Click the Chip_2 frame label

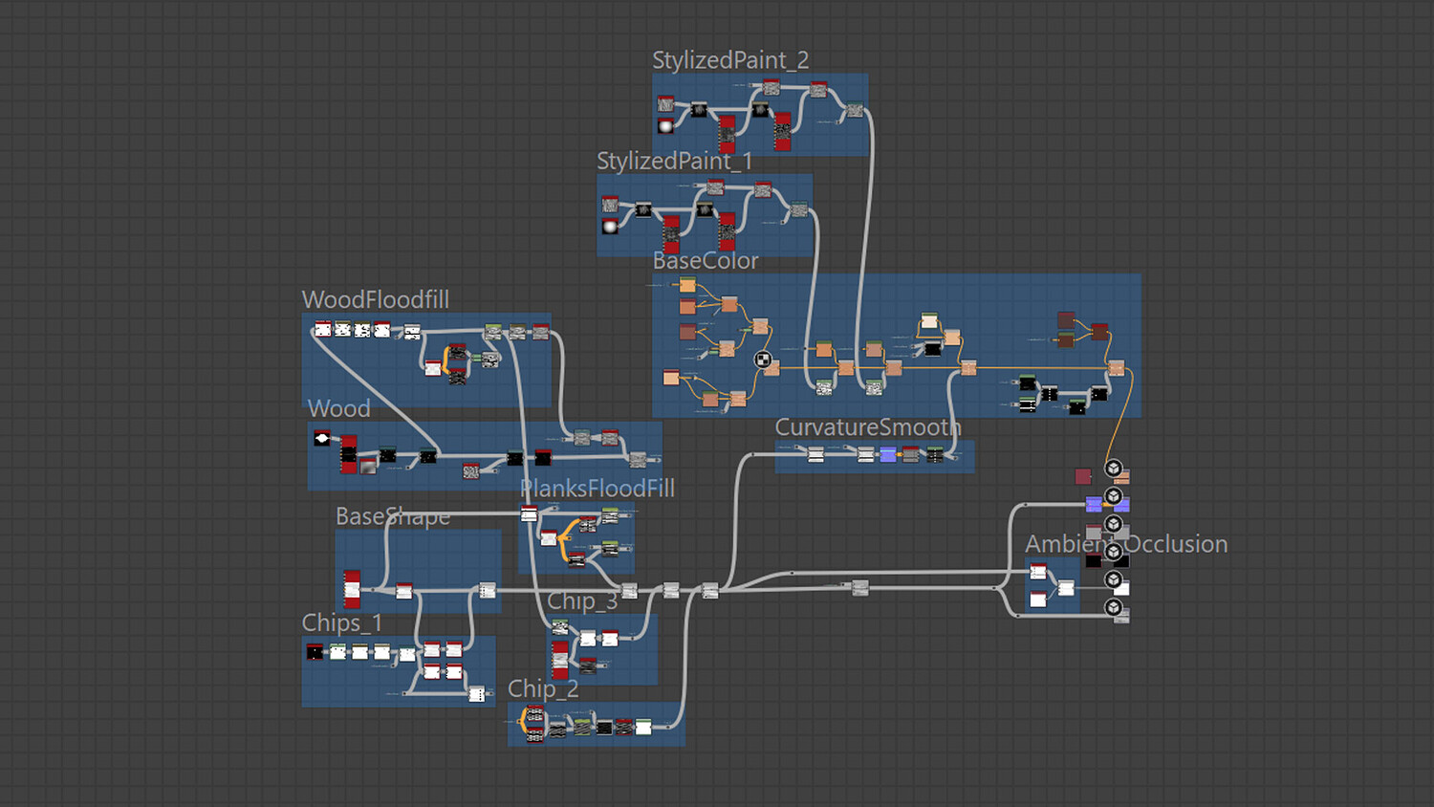(543, 688)
